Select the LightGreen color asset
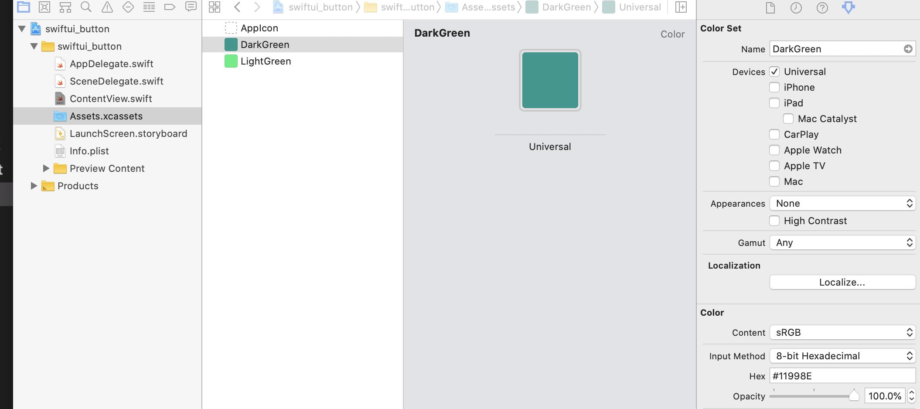This screenshot has width=920, height=409. coord(303,61)
